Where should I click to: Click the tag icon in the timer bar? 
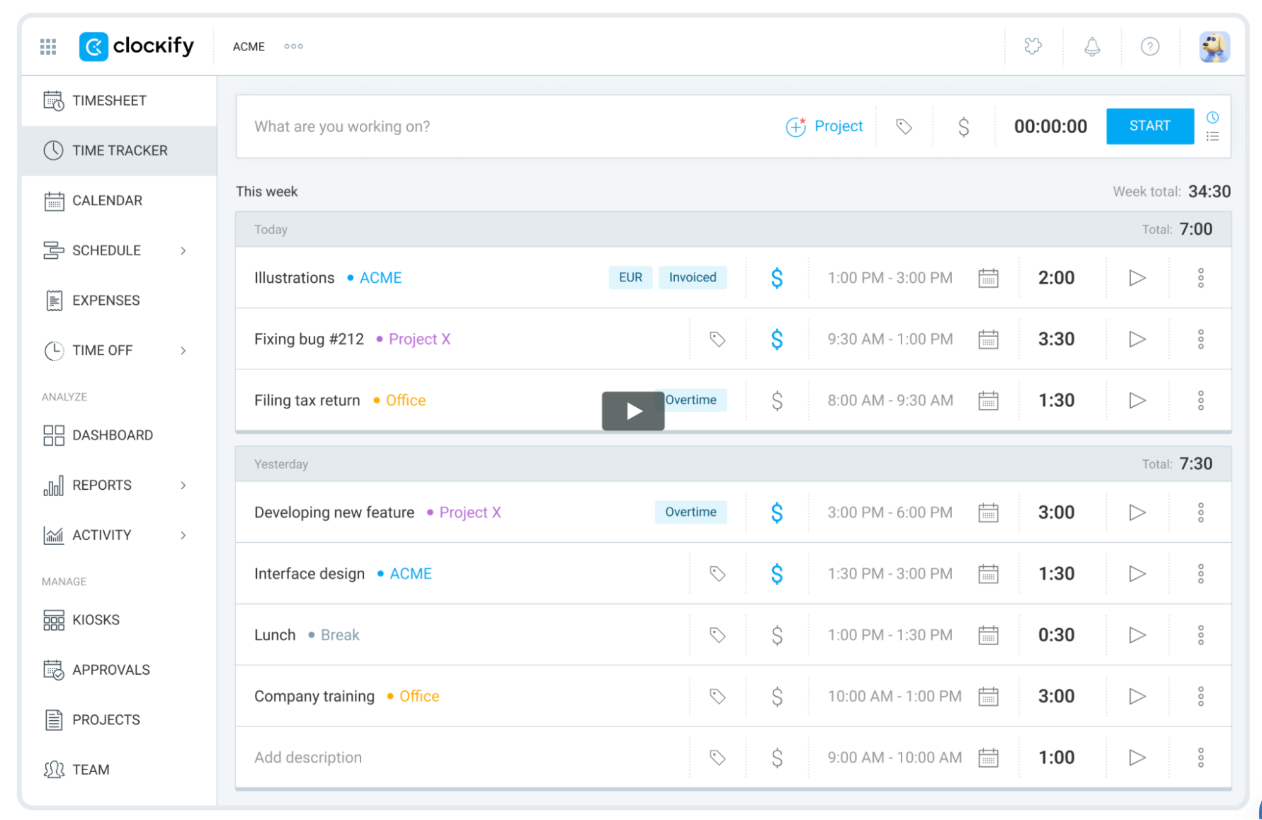[x=904, y=126]
